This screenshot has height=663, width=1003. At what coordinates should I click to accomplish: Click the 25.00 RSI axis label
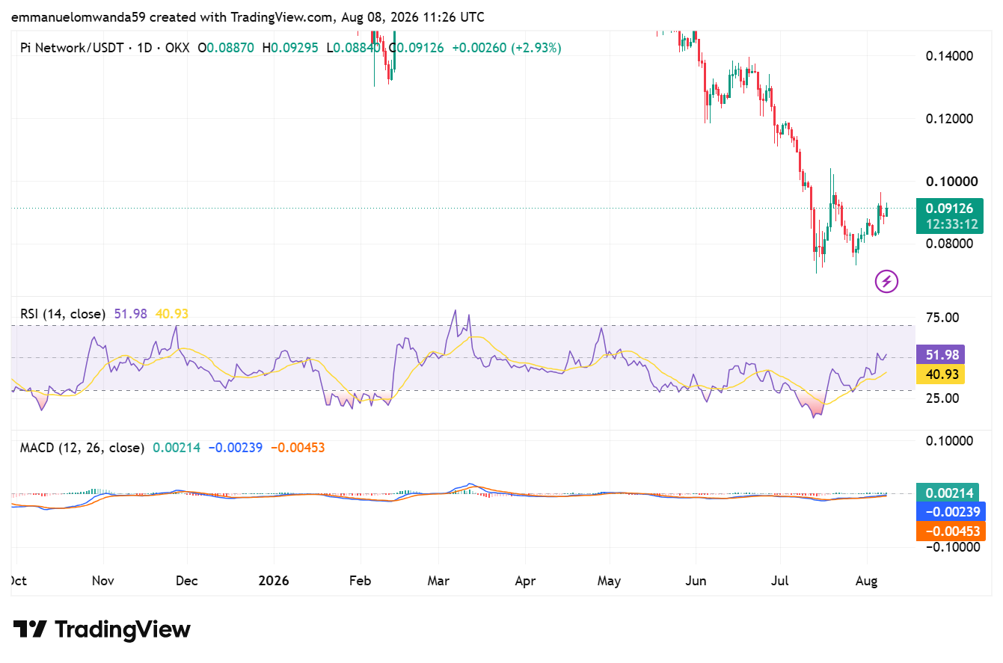pyautogui.click(x=942, y=398)
